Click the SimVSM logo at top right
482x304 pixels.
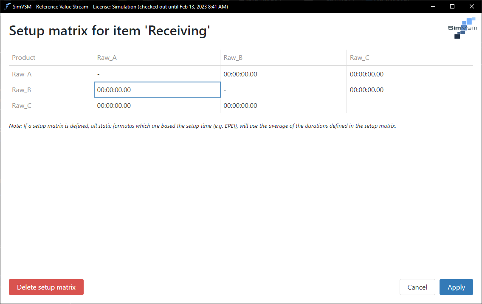pyautogui.click(x=462, y=28)
